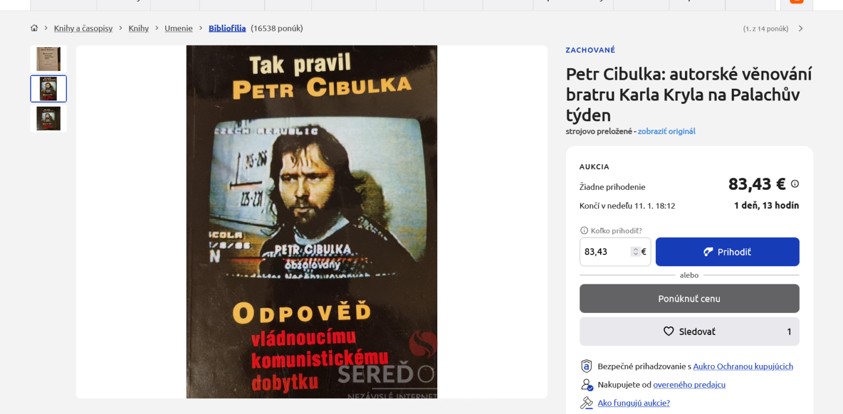This screenshot has width=843, height=414.
Task: Open the 'Bibliofília' category link
Action: point(227,28)
